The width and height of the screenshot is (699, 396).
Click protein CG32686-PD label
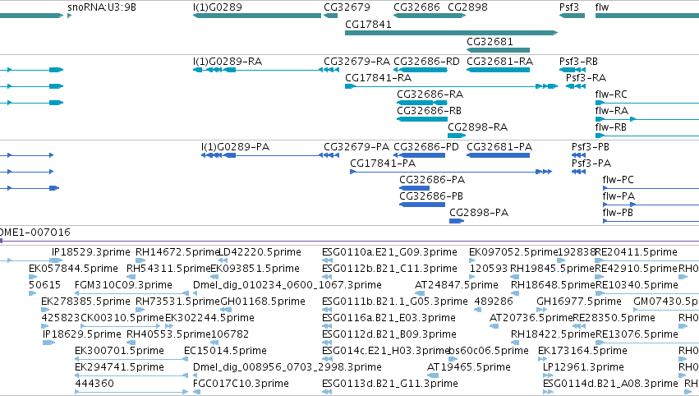[426, 147]
